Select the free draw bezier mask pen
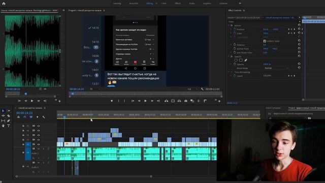 click(246, 60)
